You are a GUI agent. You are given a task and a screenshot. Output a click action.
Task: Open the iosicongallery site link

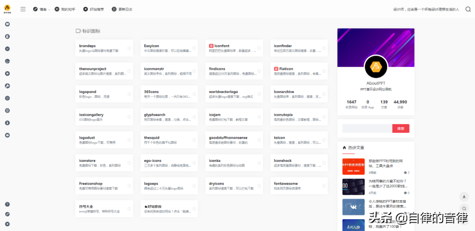[x=104, y=117]
